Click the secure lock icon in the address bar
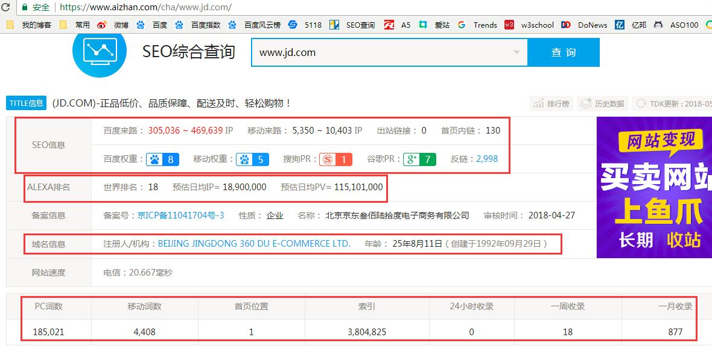The height and width of the screenshot is (349, 712). click(25, 7)
